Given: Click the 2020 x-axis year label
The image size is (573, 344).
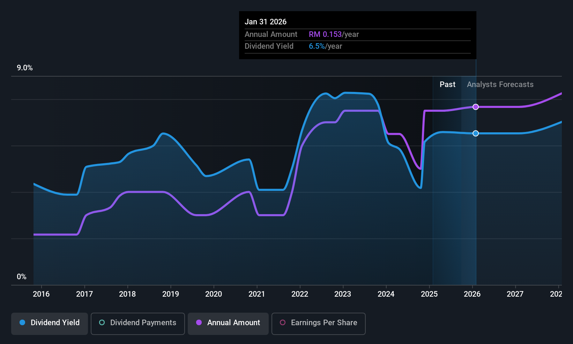Looking at the screenshot, I should (214, 294).
